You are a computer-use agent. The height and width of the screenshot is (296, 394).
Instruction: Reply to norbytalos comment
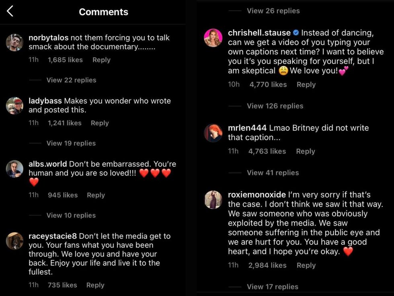pyautogui.click(x=101, y=60)
